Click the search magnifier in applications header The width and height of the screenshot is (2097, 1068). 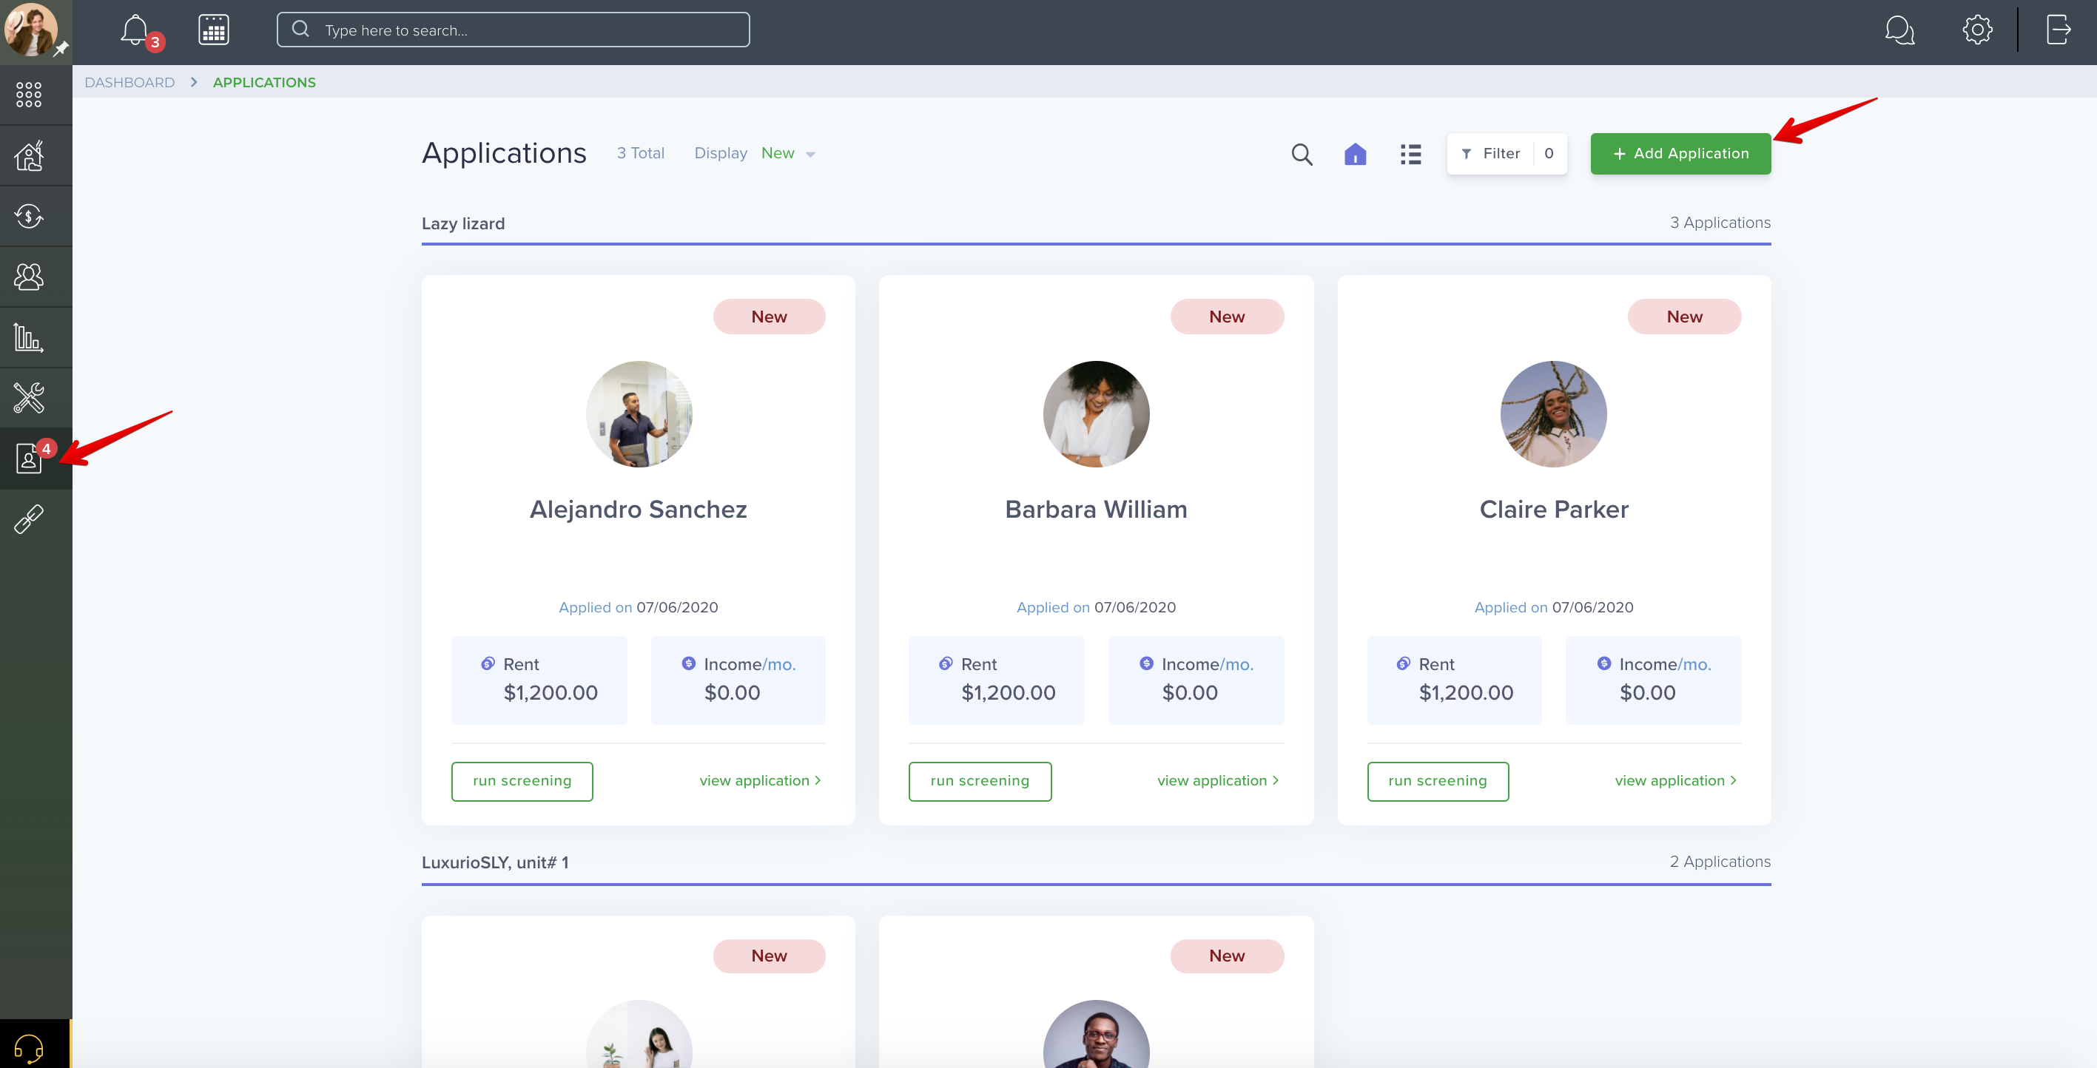point(1302,154)
